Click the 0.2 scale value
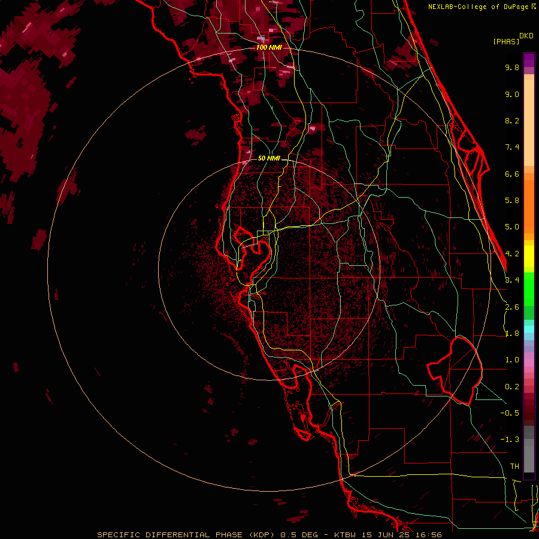 tap(512, 387)
